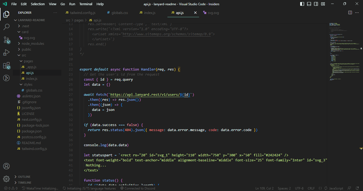
Task: Open the Manage gear settings
Action: coord(7,179)
